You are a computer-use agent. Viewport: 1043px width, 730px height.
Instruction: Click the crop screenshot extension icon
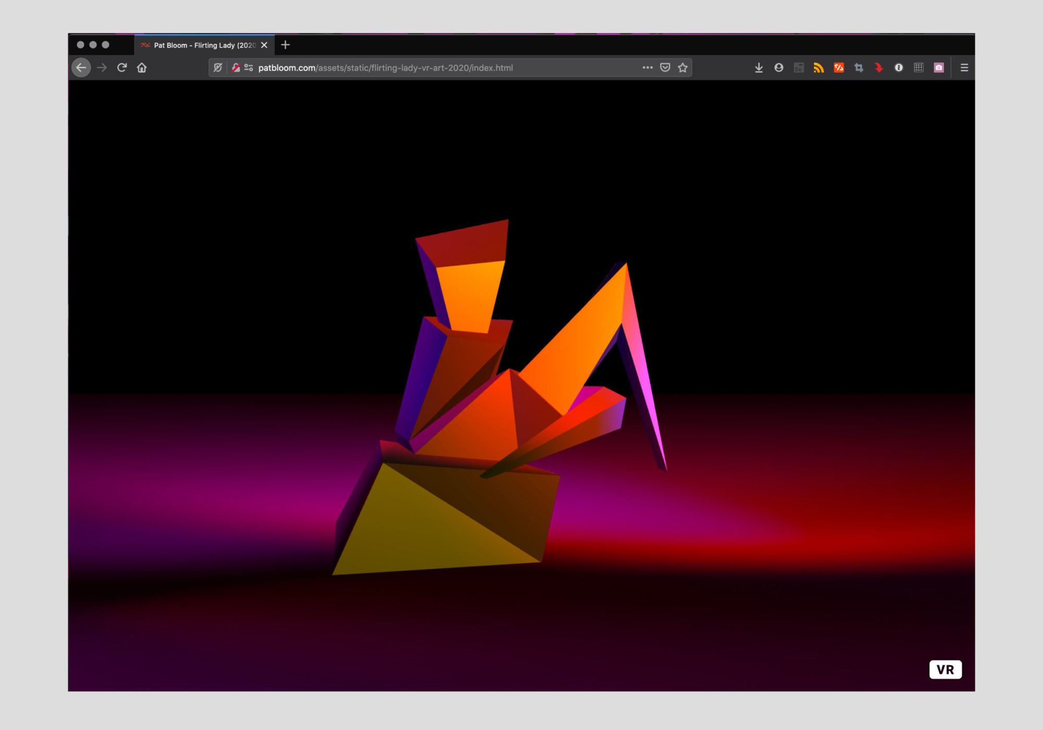tap(859, 68)
